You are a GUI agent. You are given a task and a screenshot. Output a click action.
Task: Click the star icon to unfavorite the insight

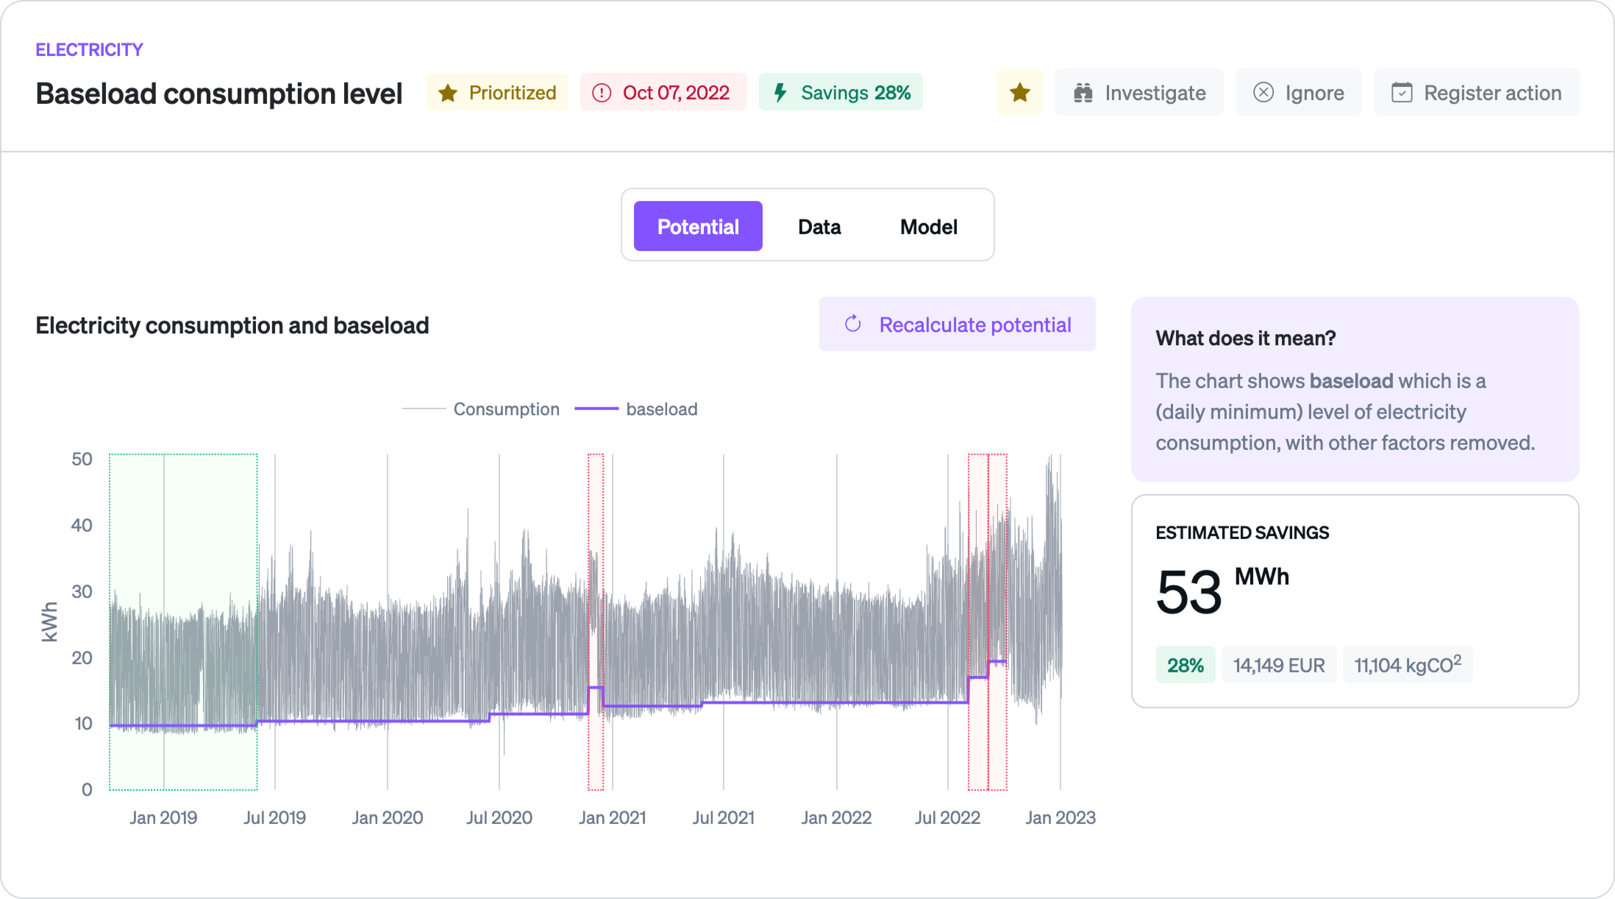pyautogui.click(x=1019, y=92)
